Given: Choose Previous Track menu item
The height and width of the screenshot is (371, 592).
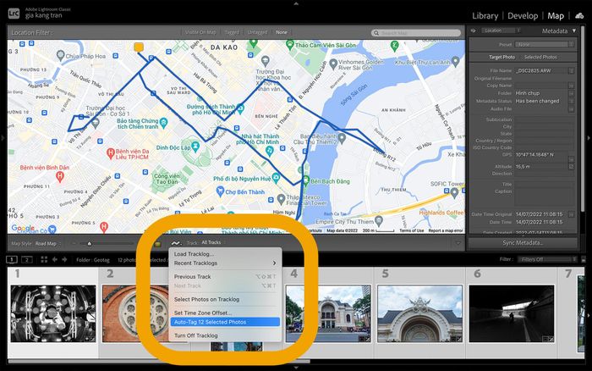Looking at the screenshot, I should click(x=226, y=277).
